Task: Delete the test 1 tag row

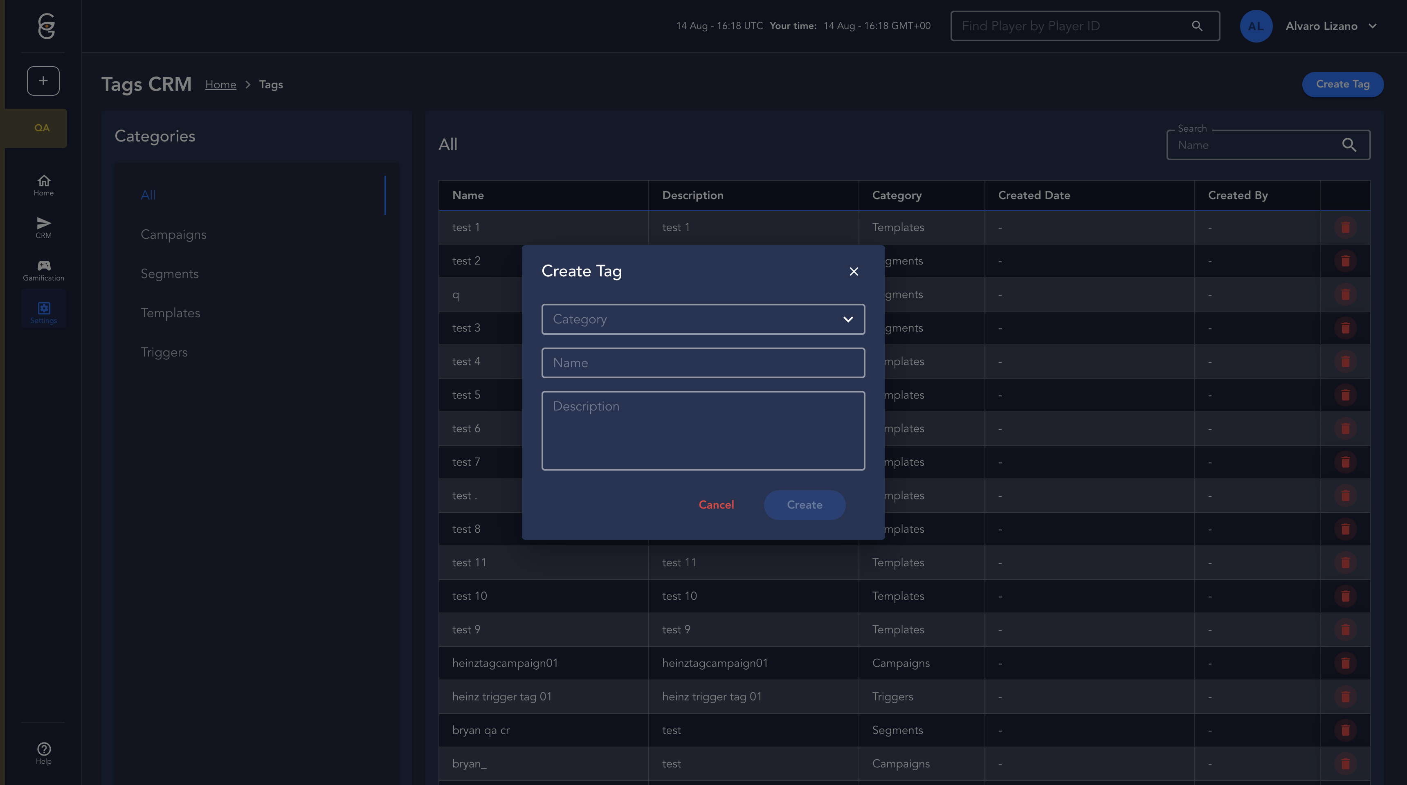Action: [x=1345, y=227]
